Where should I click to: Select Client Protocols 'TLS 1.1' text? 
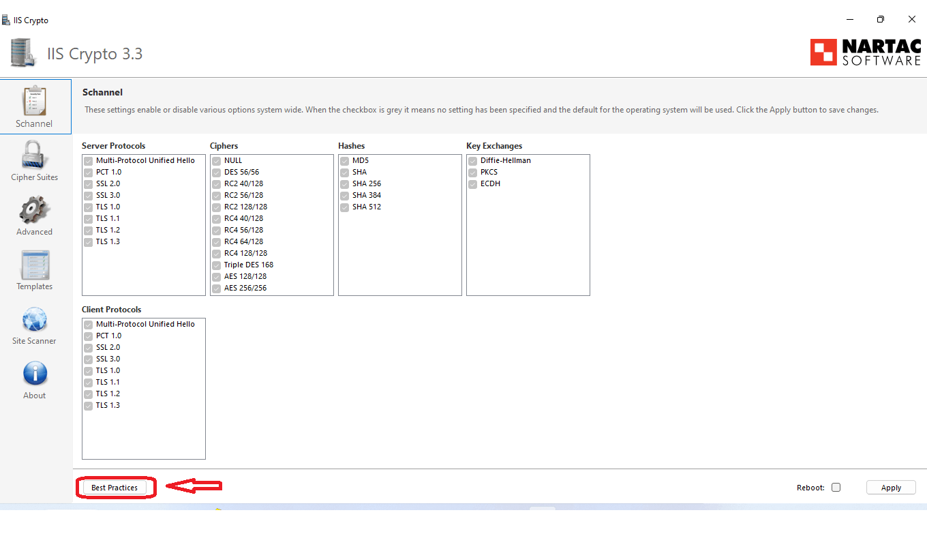click(108, 383)
